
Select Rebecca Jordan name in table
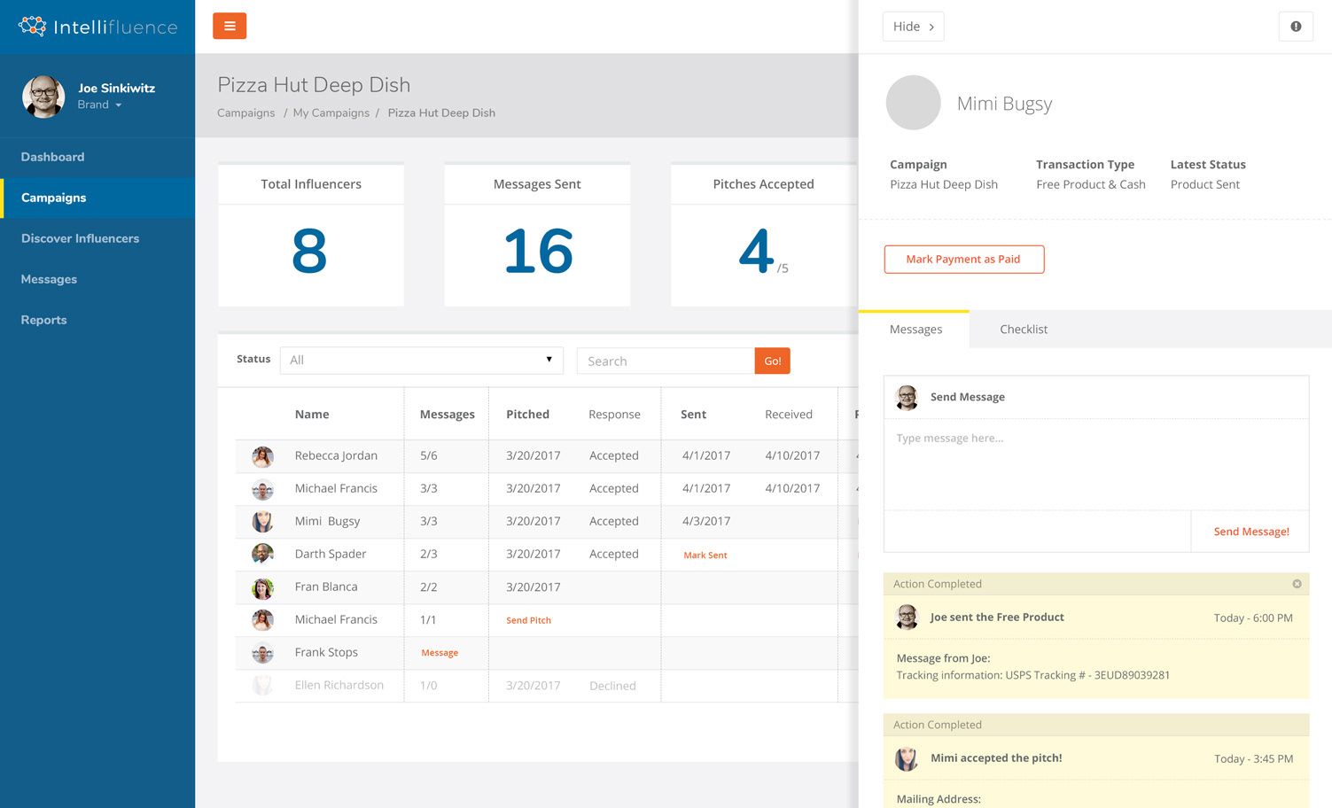point(336,455)
